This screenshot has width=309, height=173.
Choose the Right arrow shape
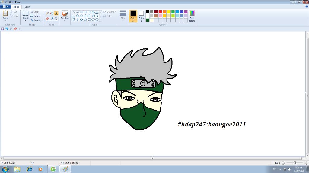pos(89,16)
